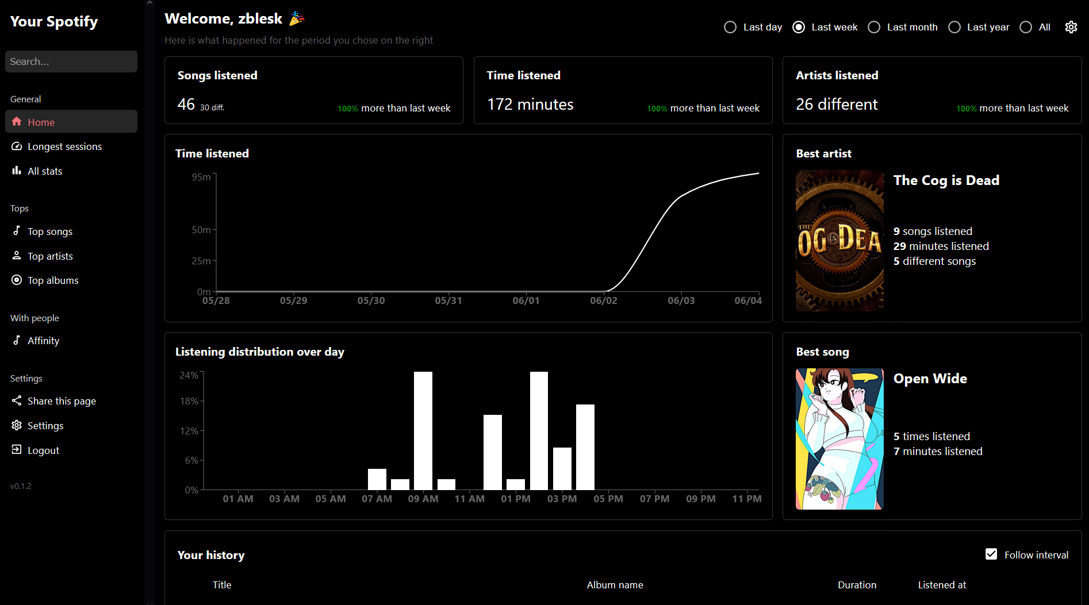Click the Logout icon in sidebar
Screen dimensions: 1089x605
[17, 450]
